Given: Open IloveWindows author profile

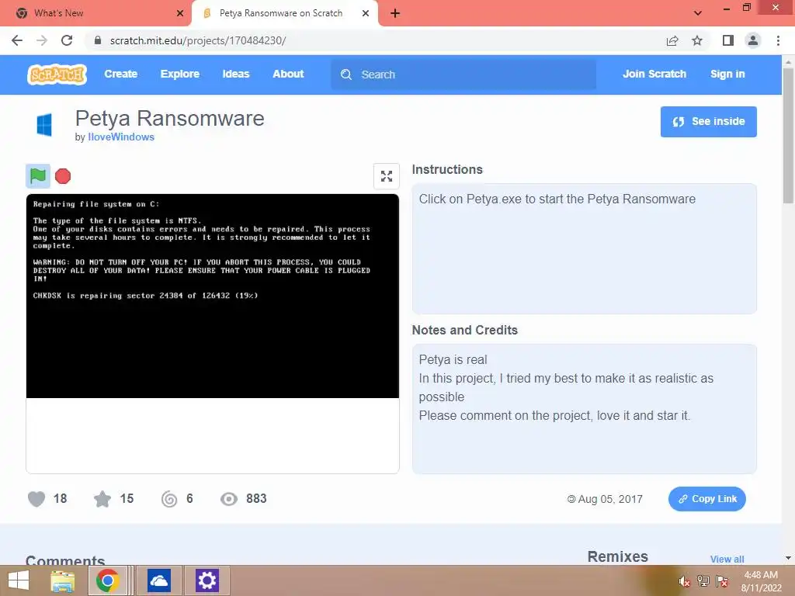Looking at the screenshot, I should tap(121, 137).
